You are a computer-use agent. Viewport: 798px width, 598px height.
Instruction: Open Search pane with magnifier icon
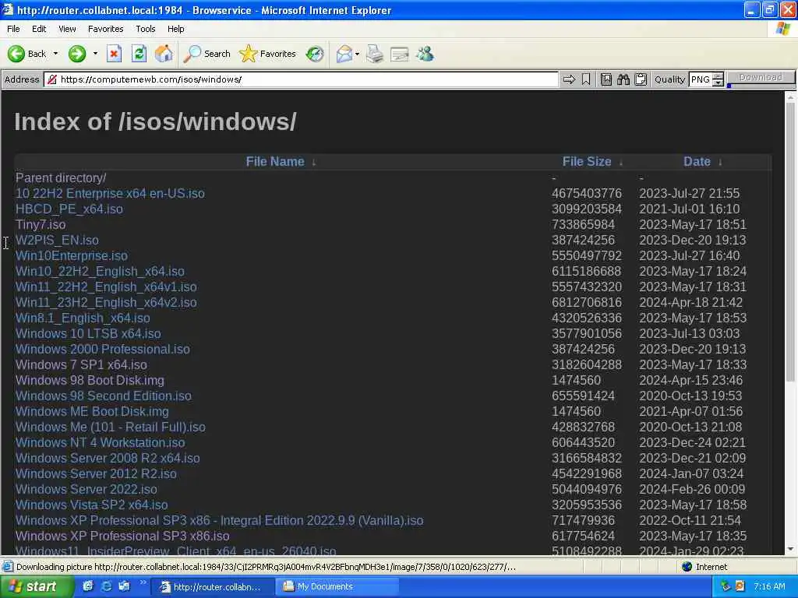192,54
